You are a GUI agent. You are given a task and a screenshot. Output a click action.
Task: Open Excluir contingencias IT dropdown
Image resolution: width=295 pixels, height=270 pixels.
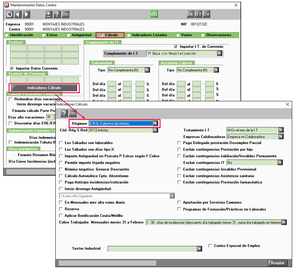click(280, 163)
